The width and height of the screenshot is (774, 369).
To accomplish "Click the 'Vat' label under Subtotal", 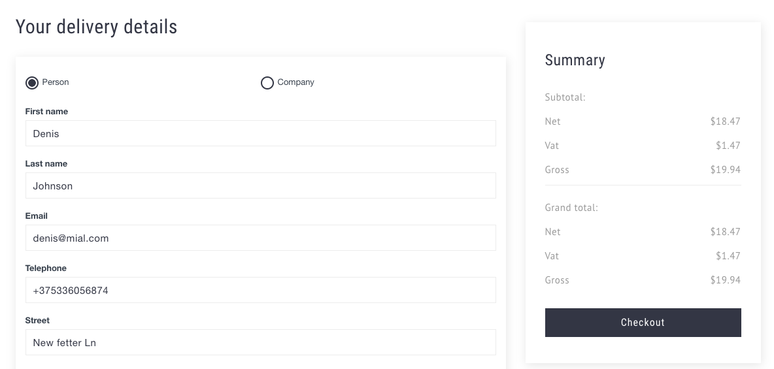I will coord(552,146).
